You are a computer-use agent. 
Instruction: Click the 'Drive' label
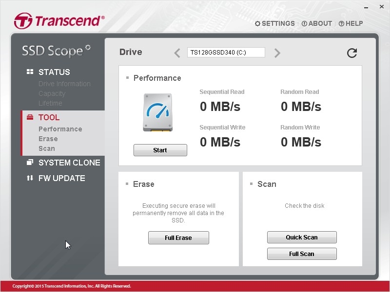click(x=131, y=52)
